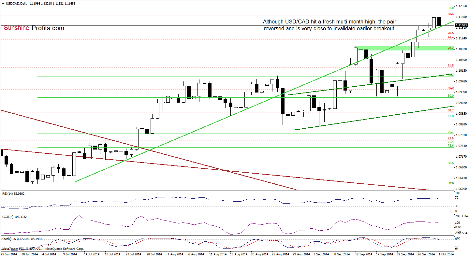Screen dimensions: 468x257
Task: Click the 17 Sep 2014 date label
Action: 384,254
